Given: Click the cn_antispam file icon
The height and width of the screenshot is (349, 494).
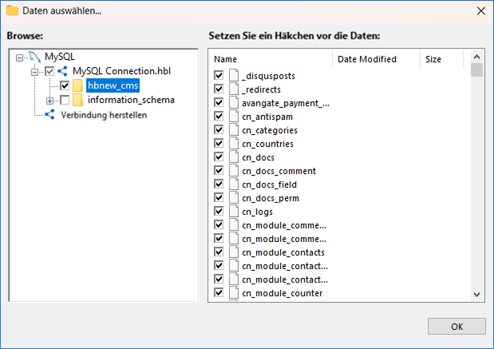Looking at the screenshot, I should point(234,117).
